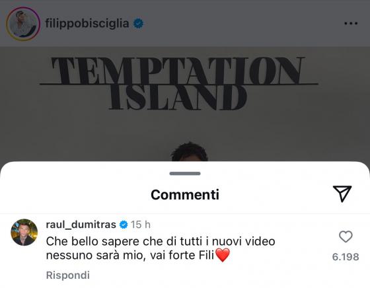Tap the Commenti header title

[x=185, y=195]
